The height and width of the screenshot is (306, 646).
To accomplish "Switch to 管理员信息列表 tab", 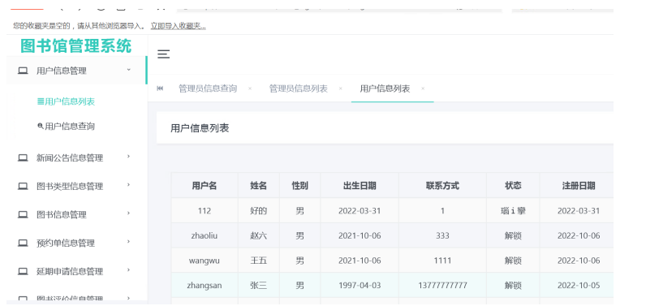I will coord(299,88).
